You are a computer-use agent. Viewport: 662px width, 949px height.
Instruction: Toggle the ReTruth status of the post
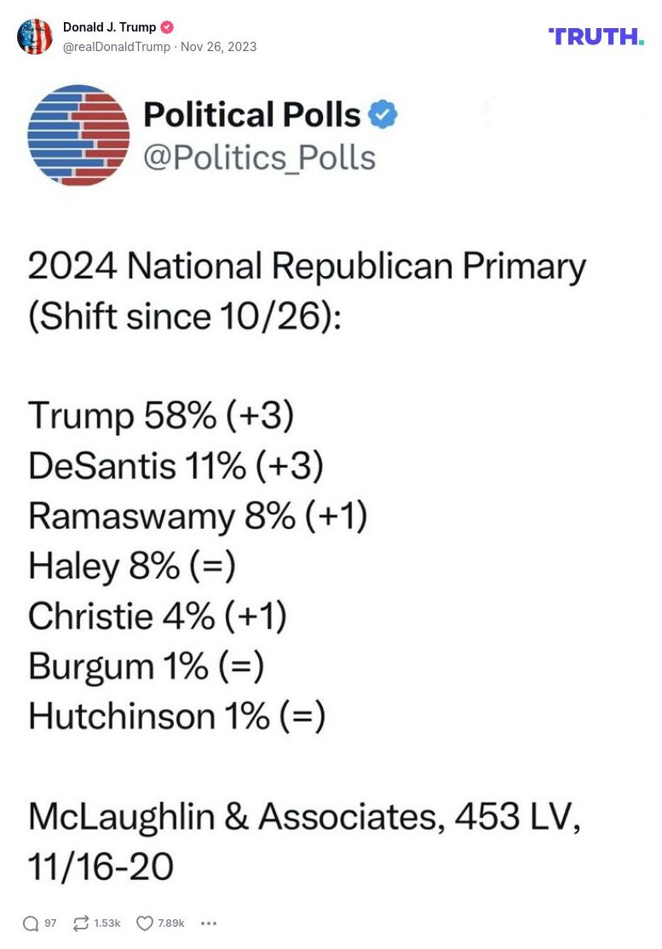coord(81,923)
